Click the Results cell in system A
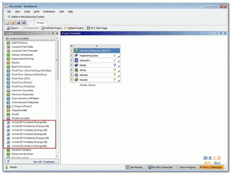 point(86,80)
